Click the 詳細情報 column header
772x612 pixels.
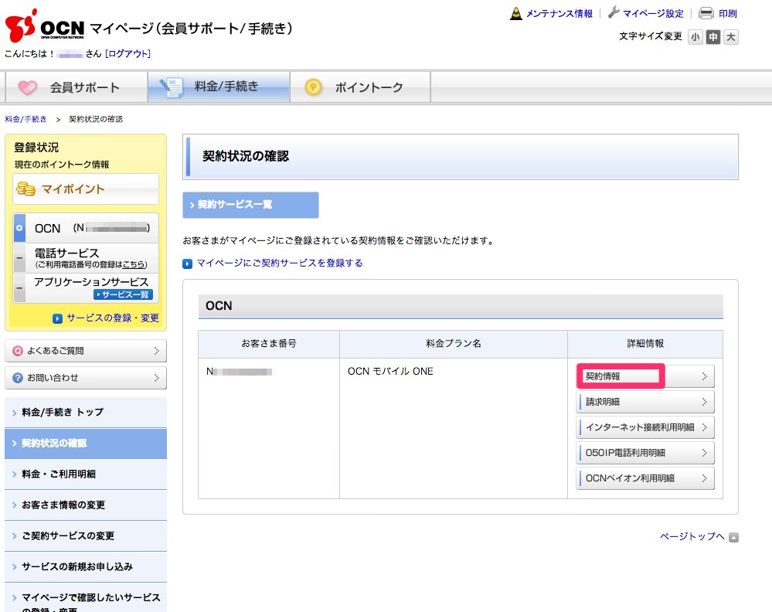645,344
